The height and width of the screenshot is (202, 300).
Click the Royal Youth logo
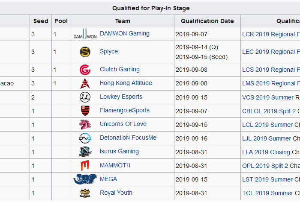click(85, 193)
